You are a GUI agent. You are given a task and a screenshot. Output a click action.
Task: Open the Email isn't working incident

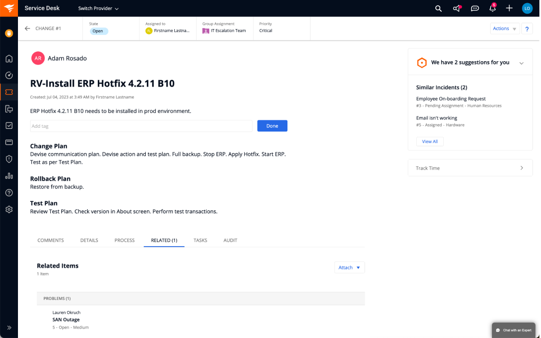pos(436,118)
